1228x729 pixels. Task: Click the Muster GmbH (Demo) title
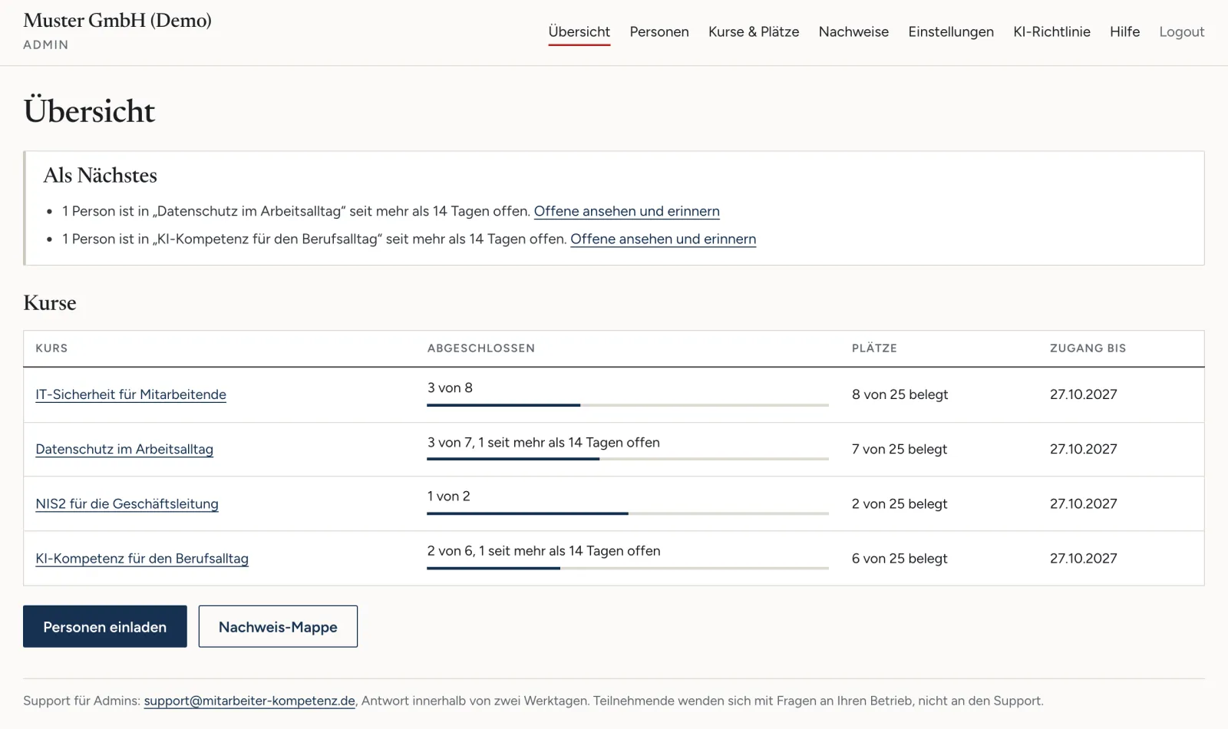pyautogui.click(x=117, y=21)
